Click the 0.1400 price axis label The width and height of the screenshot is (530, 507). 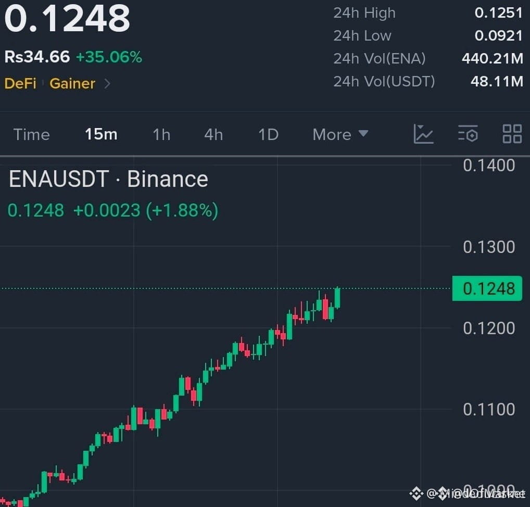pos(489,166)
